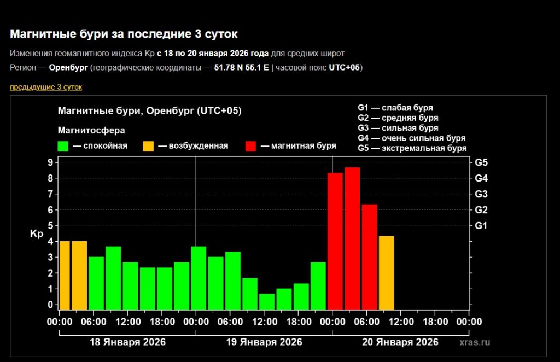Image resolution: width=560 pixels, height=362 pixels.
Task: Click the orange bar on 20 January
Action: 386,272
